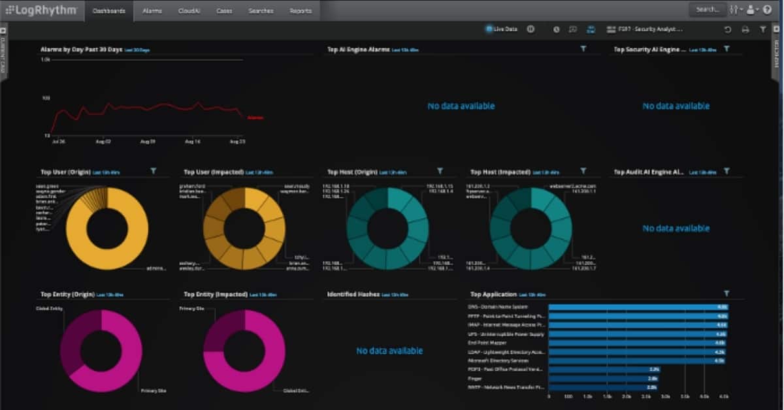Open the user profile icon

750,9
